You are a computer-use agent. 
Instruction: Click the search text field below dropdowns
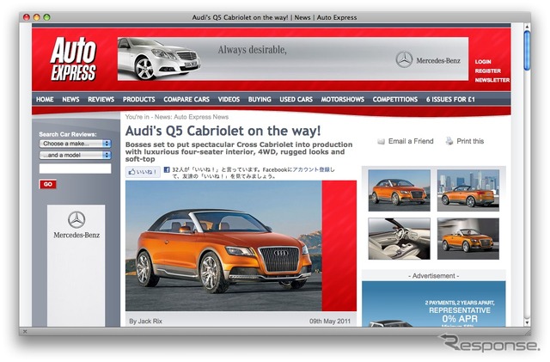tap(75, 169)
